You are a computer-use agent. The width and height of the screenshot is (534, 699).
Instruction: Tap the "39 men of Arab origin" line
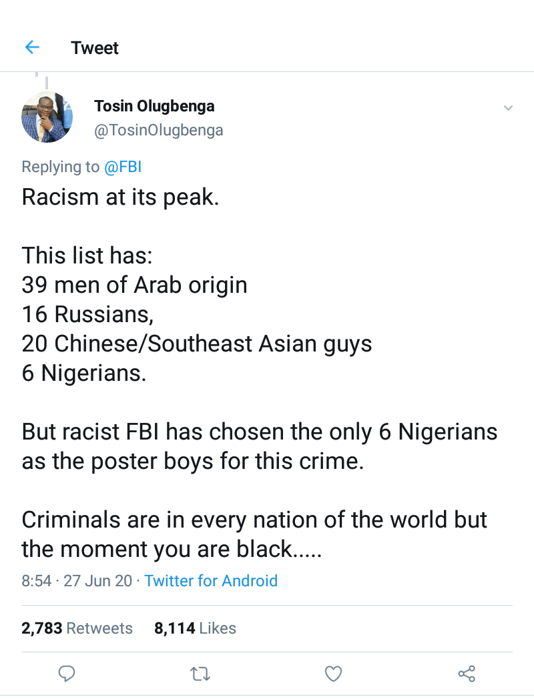(134, 285)
